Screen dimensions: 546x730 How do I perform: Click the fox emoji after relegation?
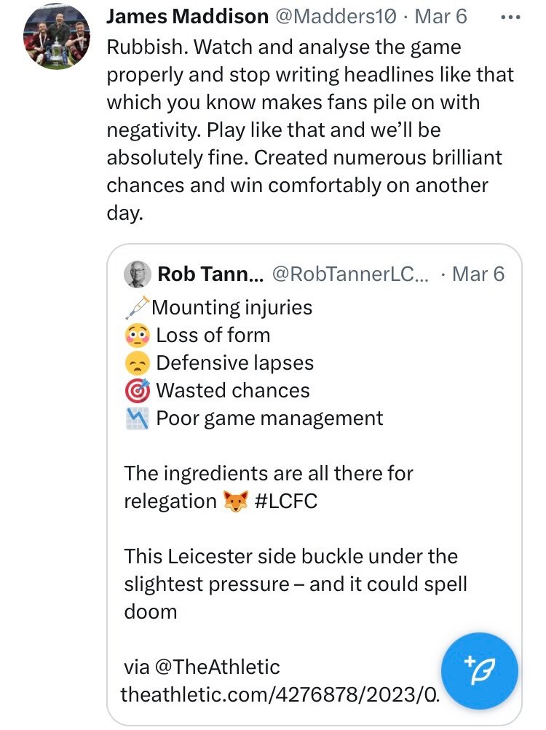[x=236, y=501]
